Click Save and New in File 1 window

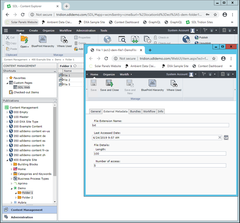tap(130, 87)
